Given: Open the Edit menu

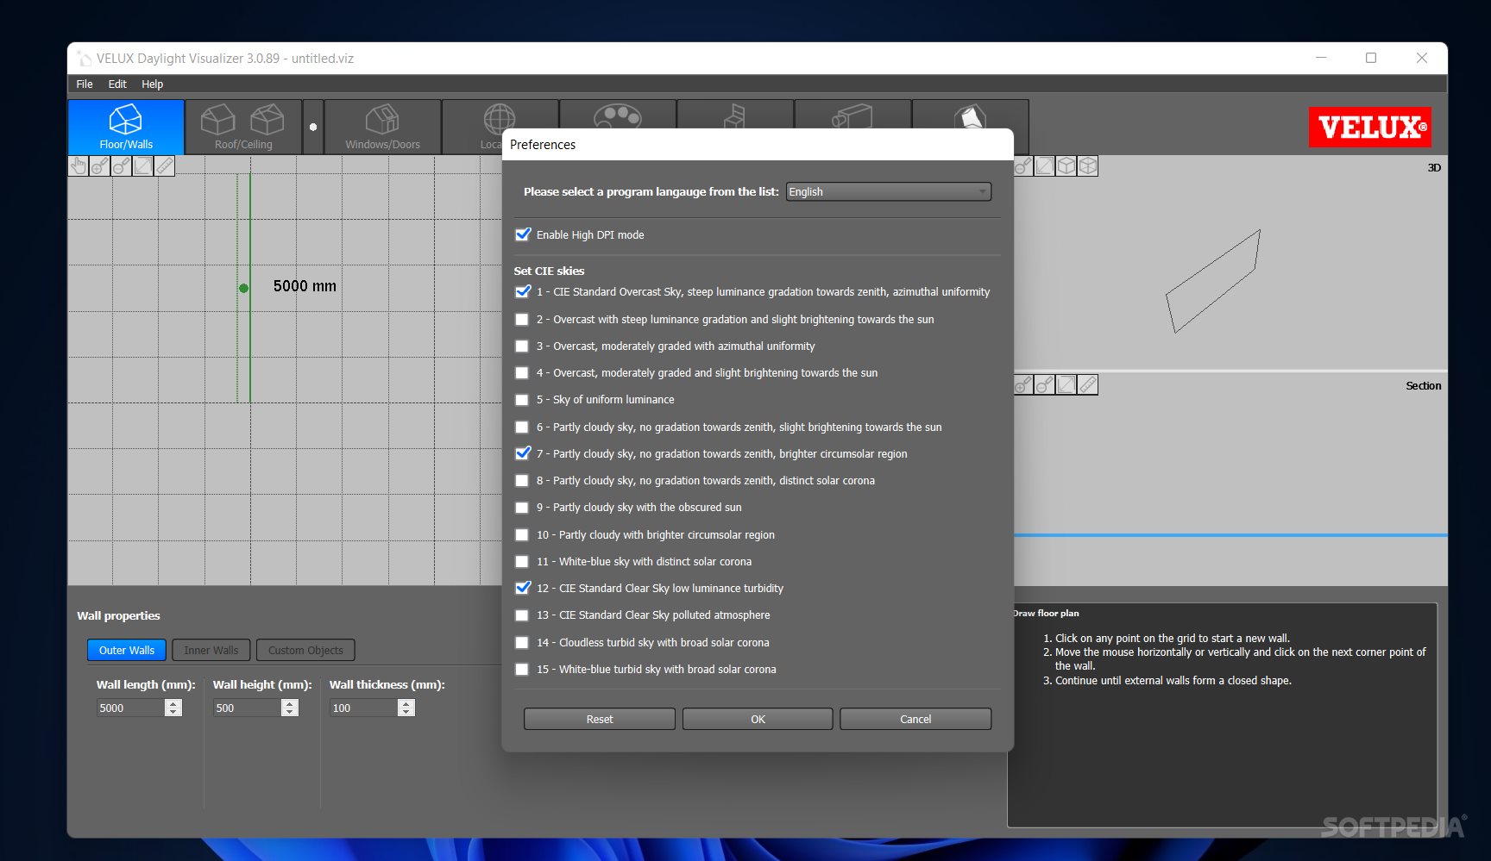Looking at the screenshot, I should click(117, 84).
